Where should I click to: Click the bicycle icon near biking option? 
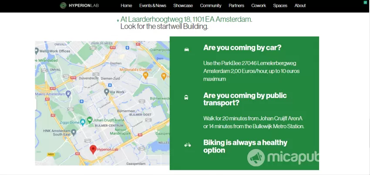tap(188, 145)
